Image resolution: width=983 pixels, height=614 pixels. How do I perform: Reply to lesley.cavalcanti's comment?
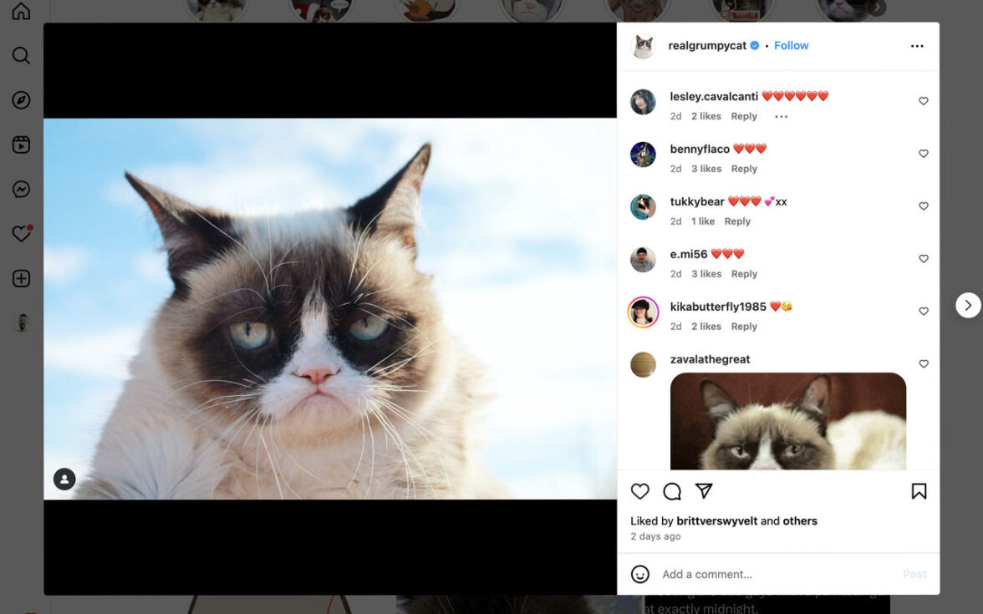(x=744, y=117)
